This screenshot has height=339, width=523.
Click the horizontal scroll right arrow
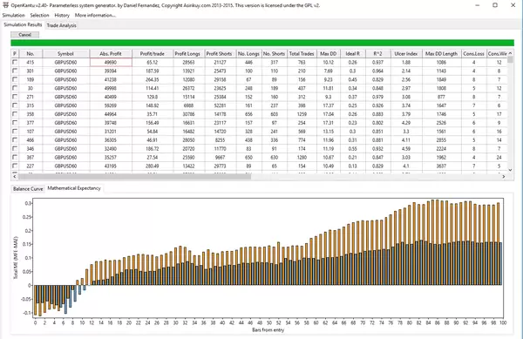503,177
